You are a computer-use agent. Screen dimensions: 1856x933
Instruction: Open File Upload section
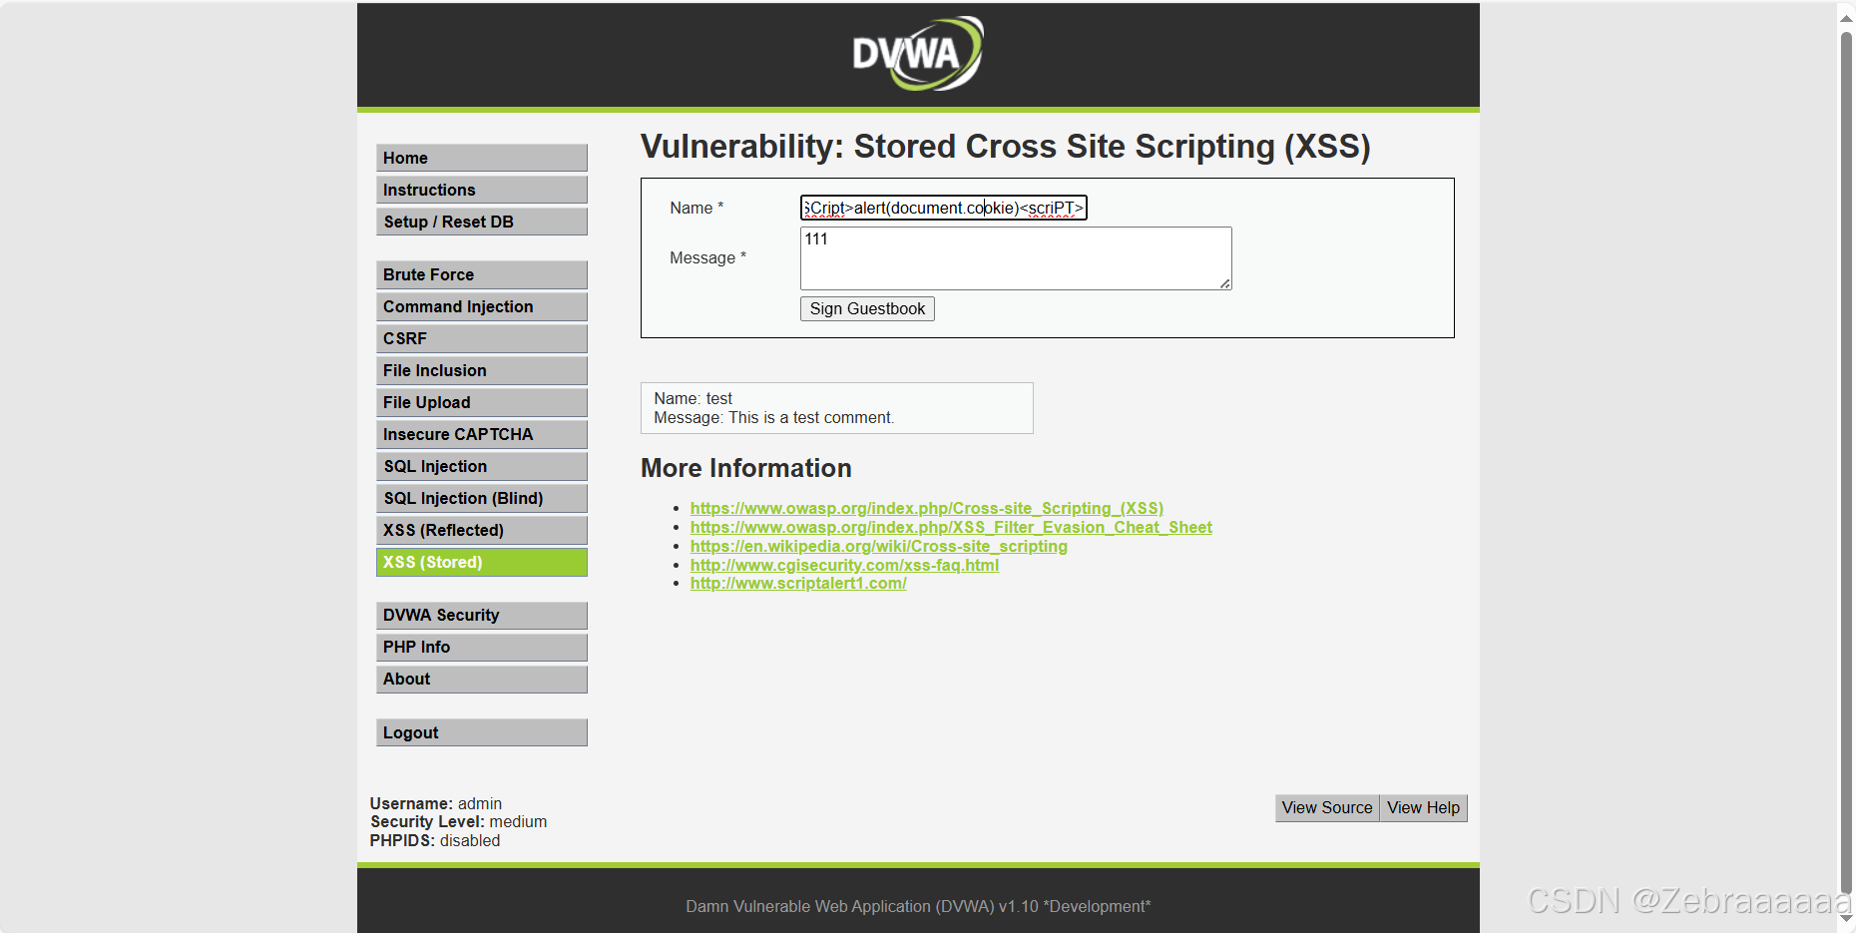tap(482, 402)
